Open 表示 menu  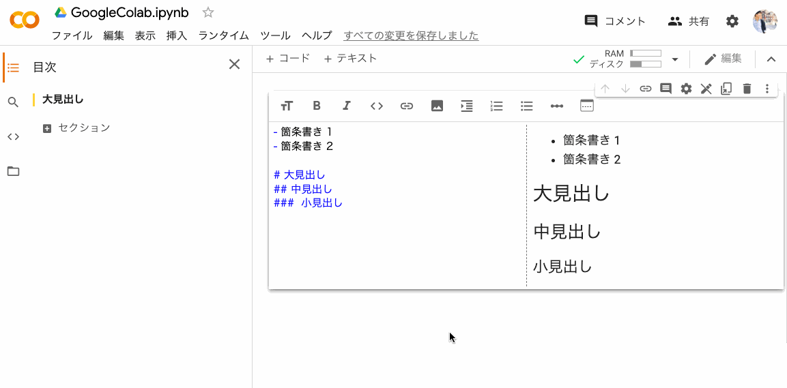145,35
